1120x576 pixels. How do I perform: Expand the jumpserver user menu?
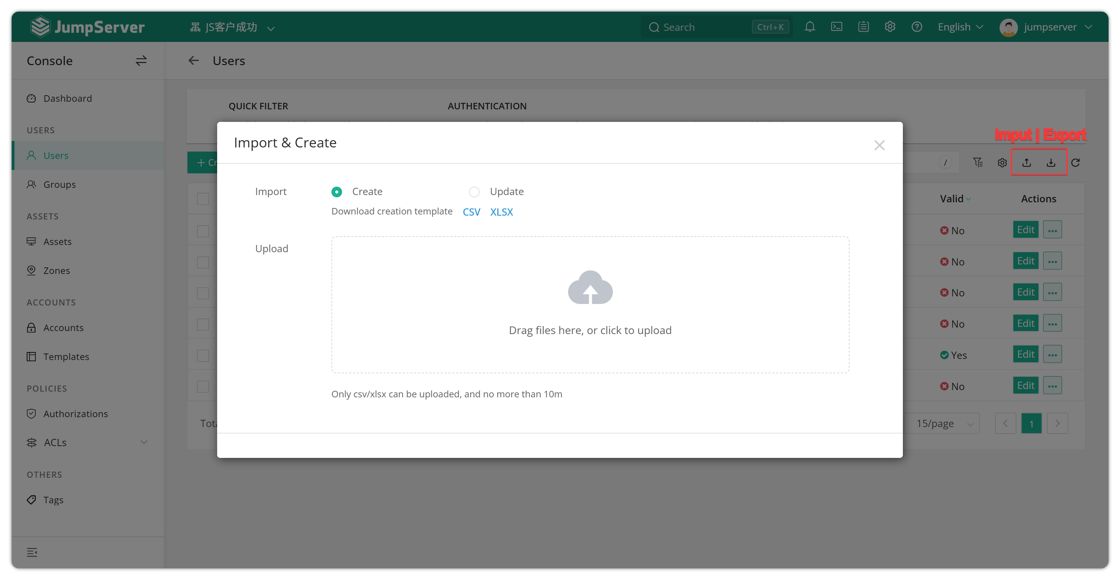click(1045, 27)
